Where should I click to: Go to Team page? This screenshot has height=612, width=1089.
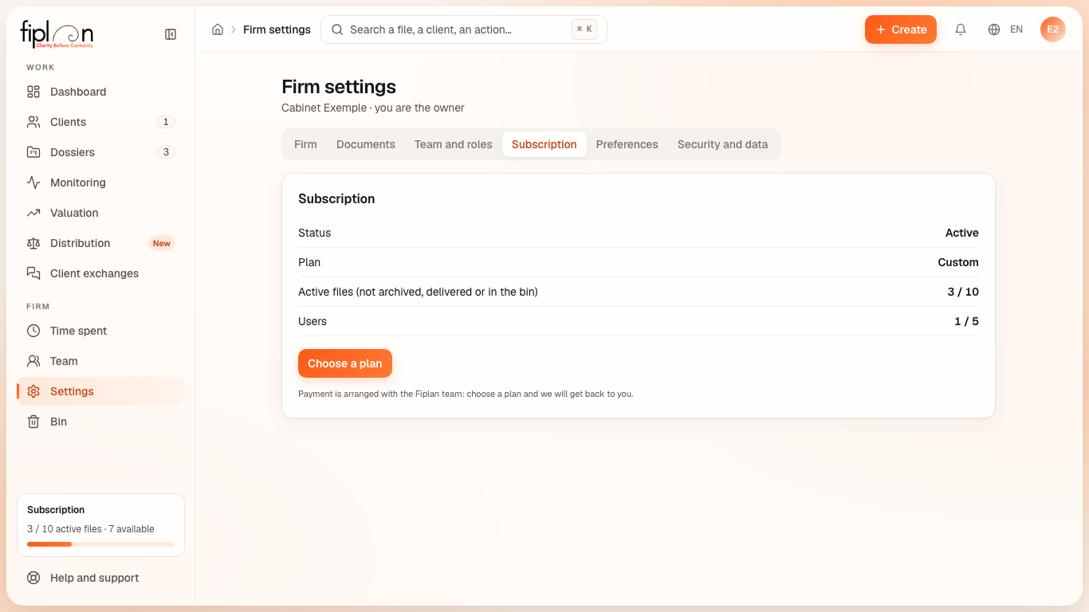(x=100, y=361)
